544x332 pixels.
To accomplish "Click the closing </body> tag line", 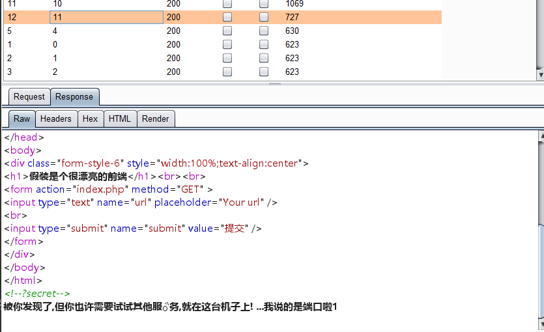I will 25,268.
